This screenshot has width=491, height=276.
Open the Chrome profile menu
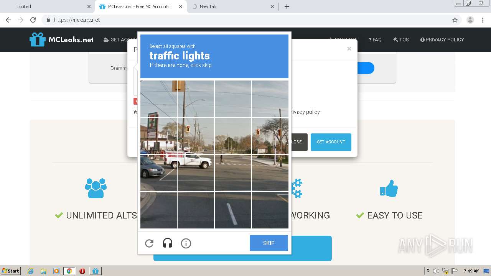(x=470, y=20)
